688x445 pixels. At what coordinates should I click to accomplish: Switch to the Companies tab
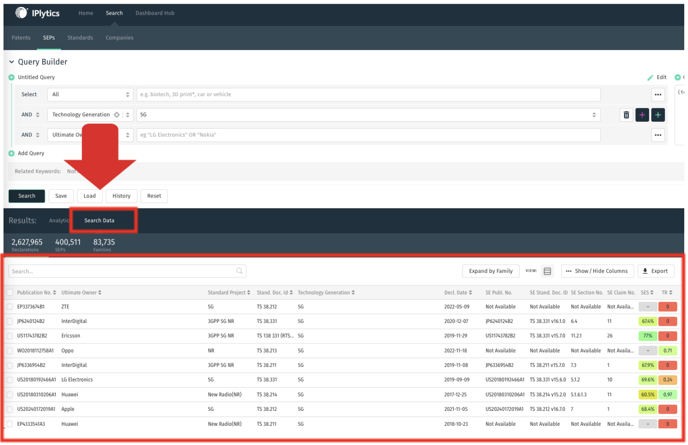point(119,37)
